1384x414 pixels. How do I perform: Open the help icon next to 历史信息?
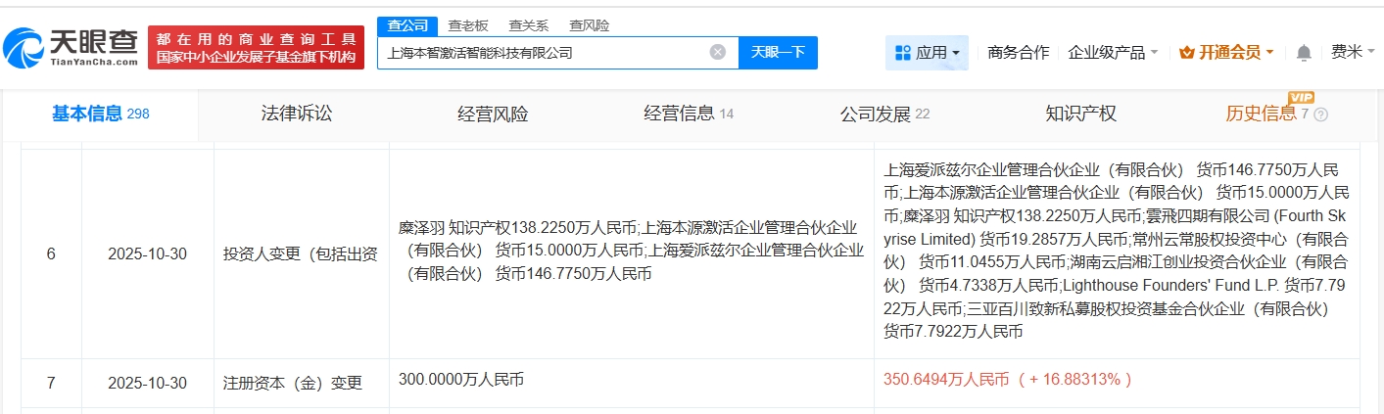(x=1320, y=115)
